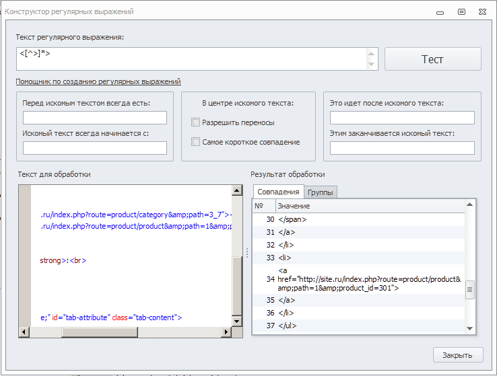The width and height of the screenshot is (497, 376).
Task: Enable the Разрешить переносы checkbox
Action: coord(196,122)
